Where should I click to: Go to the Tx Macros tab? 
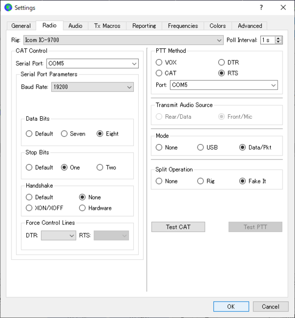click(x=107, y=26)
